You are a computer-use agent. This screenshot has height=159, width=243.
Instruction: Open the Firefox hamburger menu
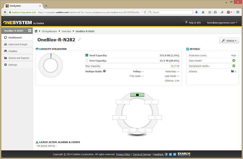tap(238, 12)
